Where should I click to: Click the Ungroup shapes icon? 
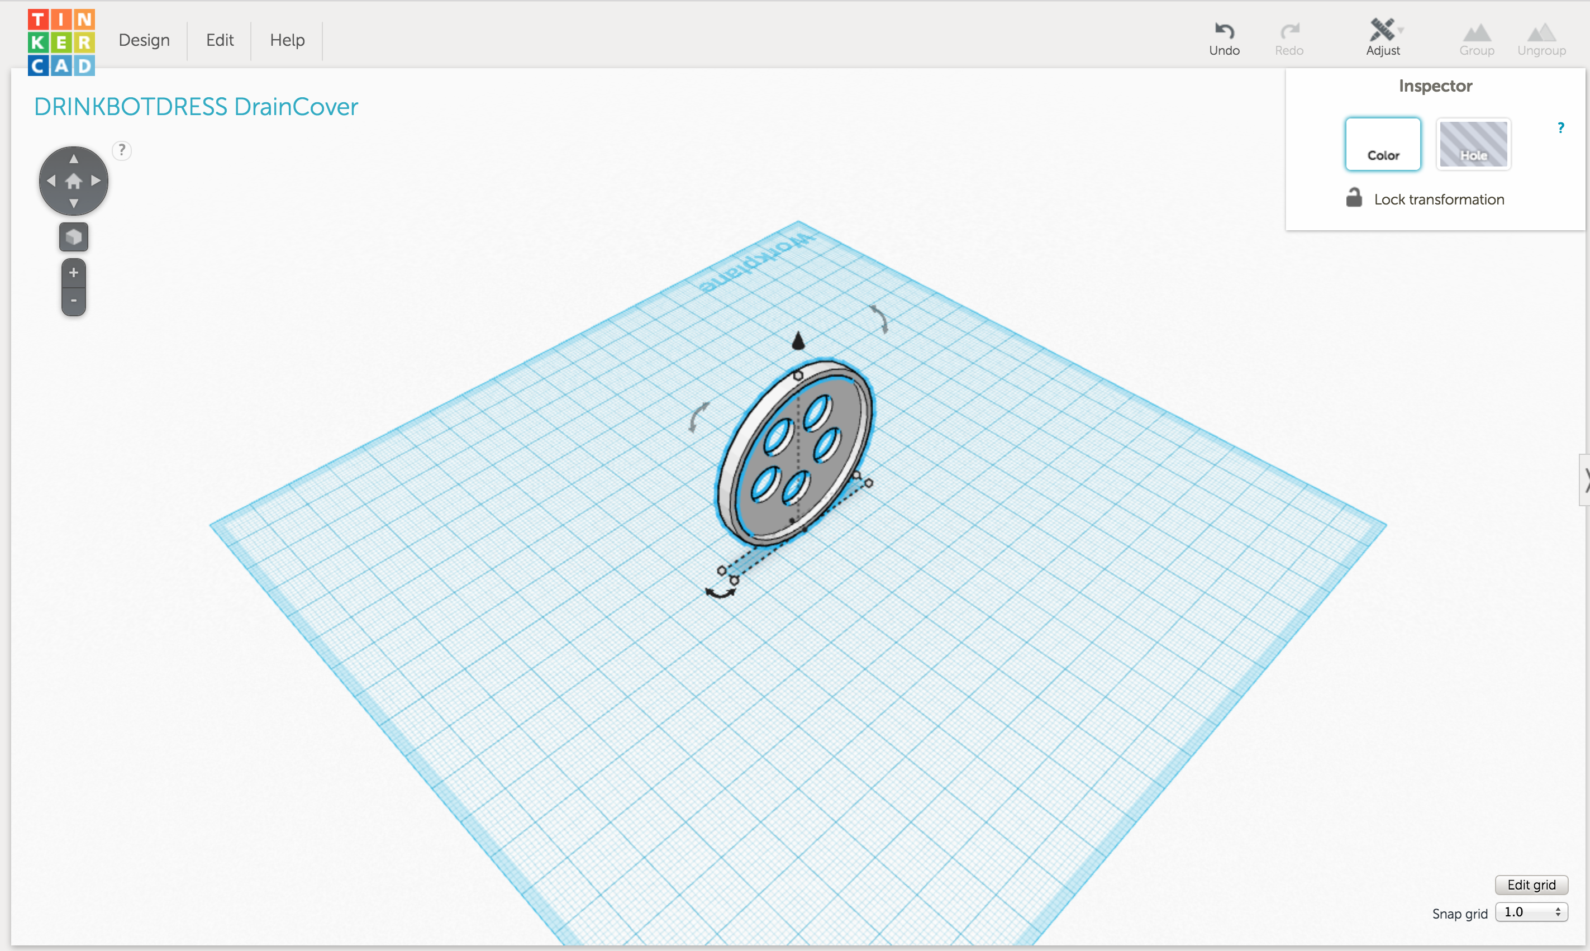coord(1541,34)
